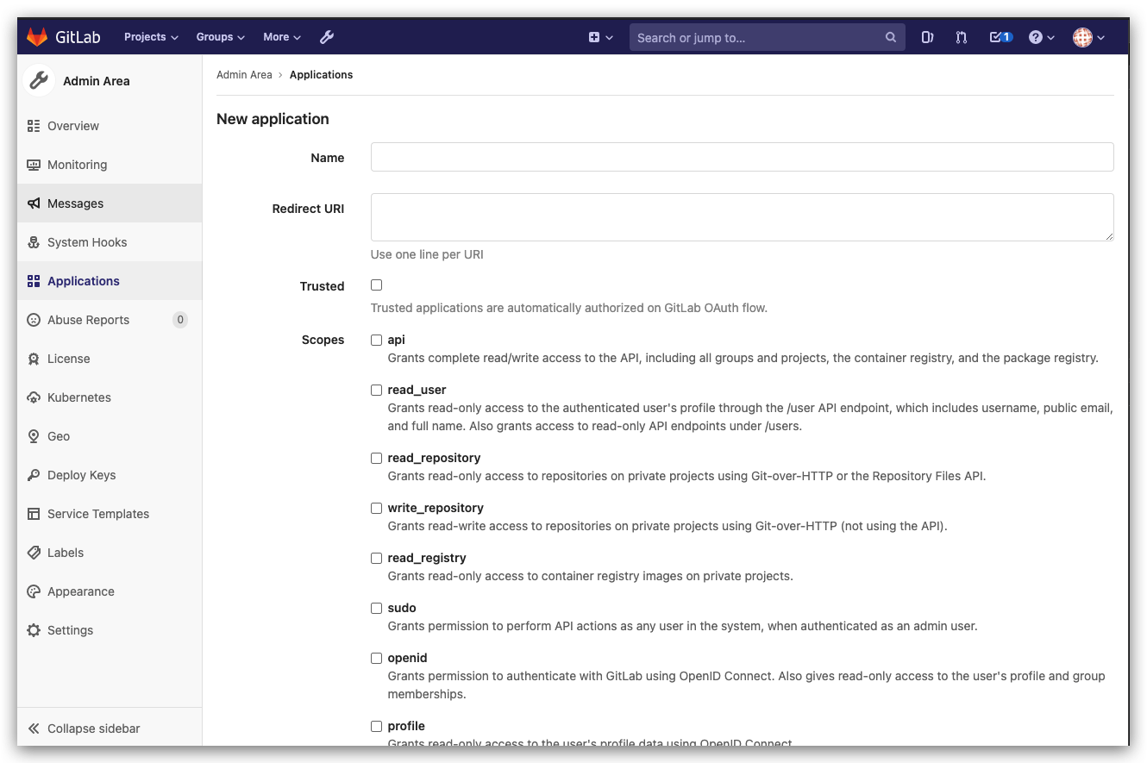Image resolution: width=1147 pixels, height=763 pixels.
Task: Click the Geo location pin icon
Action: coord(34,436)
